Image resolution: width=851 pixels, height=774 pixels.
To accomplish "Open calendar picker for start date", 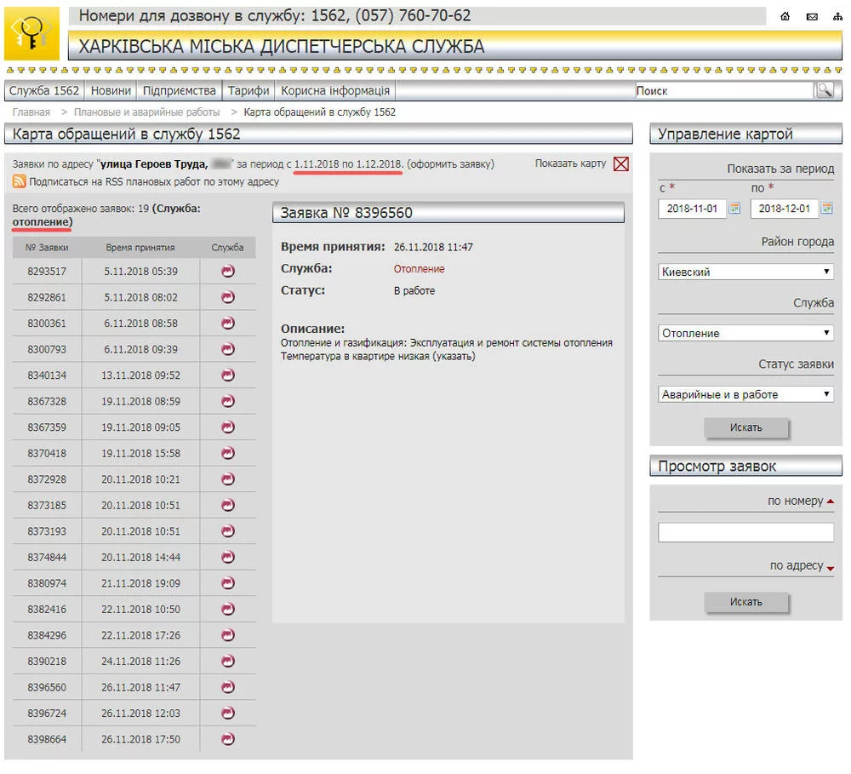I will point(734,209).
